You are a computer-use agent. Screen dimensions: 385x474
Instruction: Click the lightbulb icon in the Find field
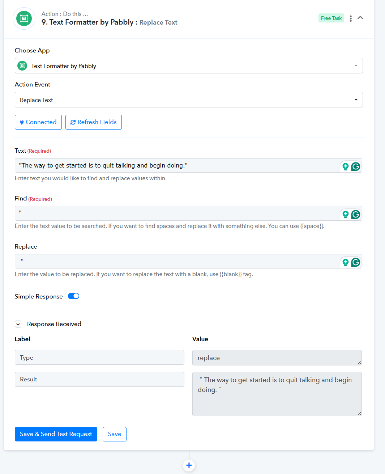click(x=346, y=215)
